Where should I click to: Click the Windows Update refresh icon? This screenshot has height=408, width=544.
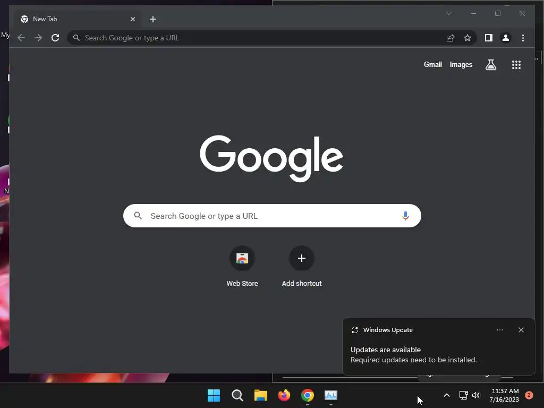[x=354, y=330]
